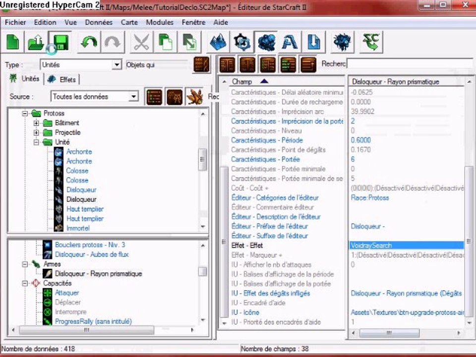This screenshot has width=476, height=357.
Task: Toggle the second brown field view icon
Action: click(247, 64)
